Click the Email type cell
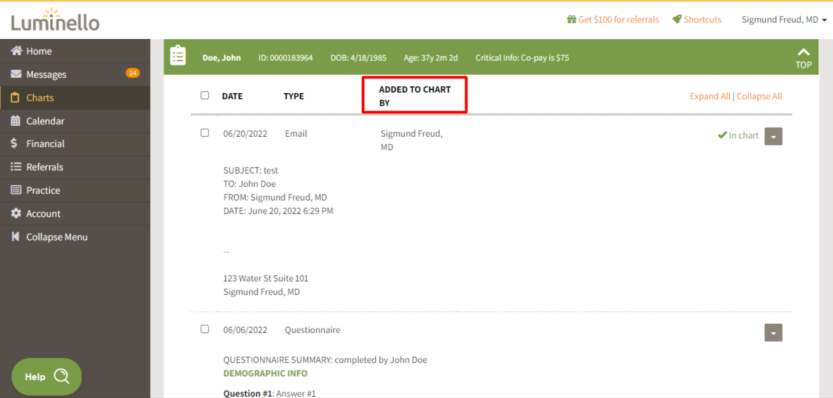Screen dimensions: 833x398 pos(296,134)
